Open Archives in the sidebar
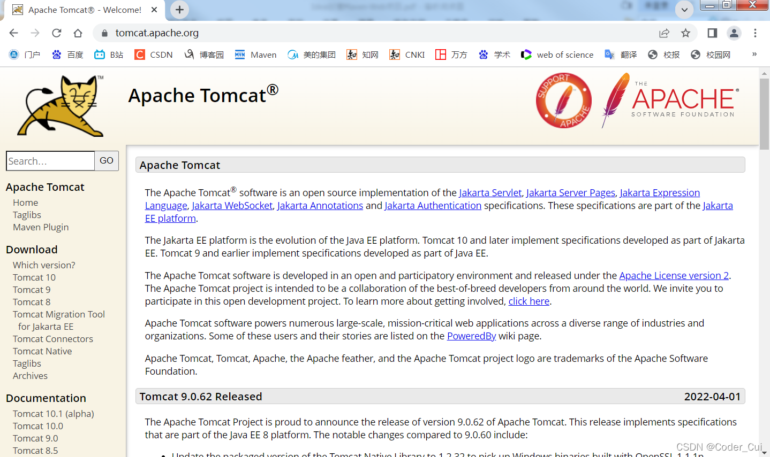The image size is (770, 457). [x=30, y=376]
